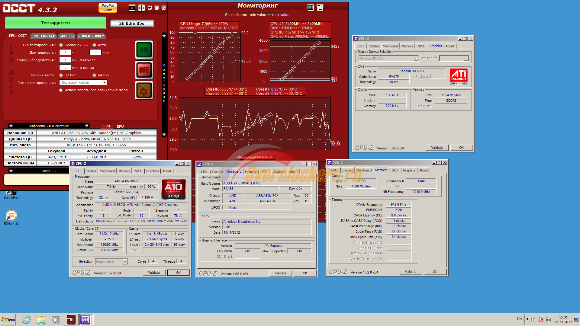
Task: Select the Авто test type radio
Action: point(94,45)
